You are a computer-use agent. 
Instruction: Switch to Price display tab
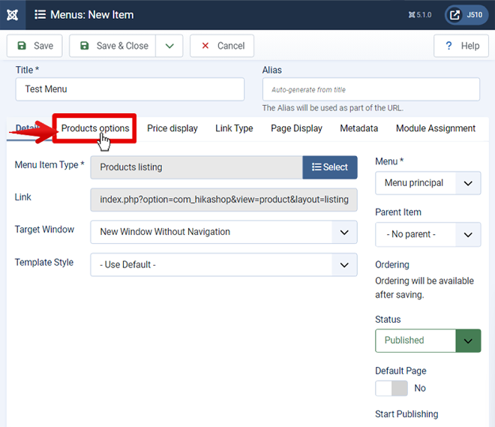pyautogui.click(x=172, y=128)
